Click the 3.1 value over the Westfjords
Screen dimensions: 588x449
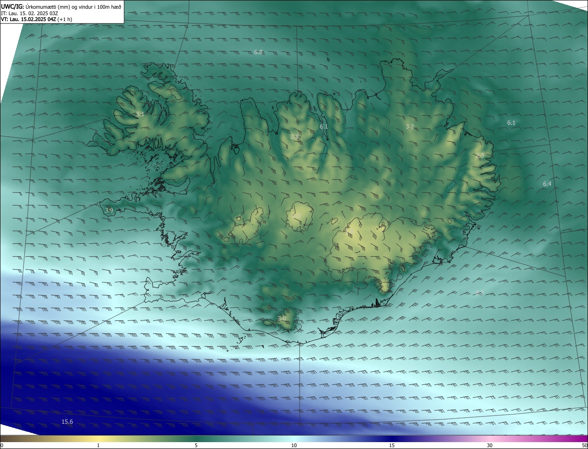pyautogui.click(x=140, y=114)
